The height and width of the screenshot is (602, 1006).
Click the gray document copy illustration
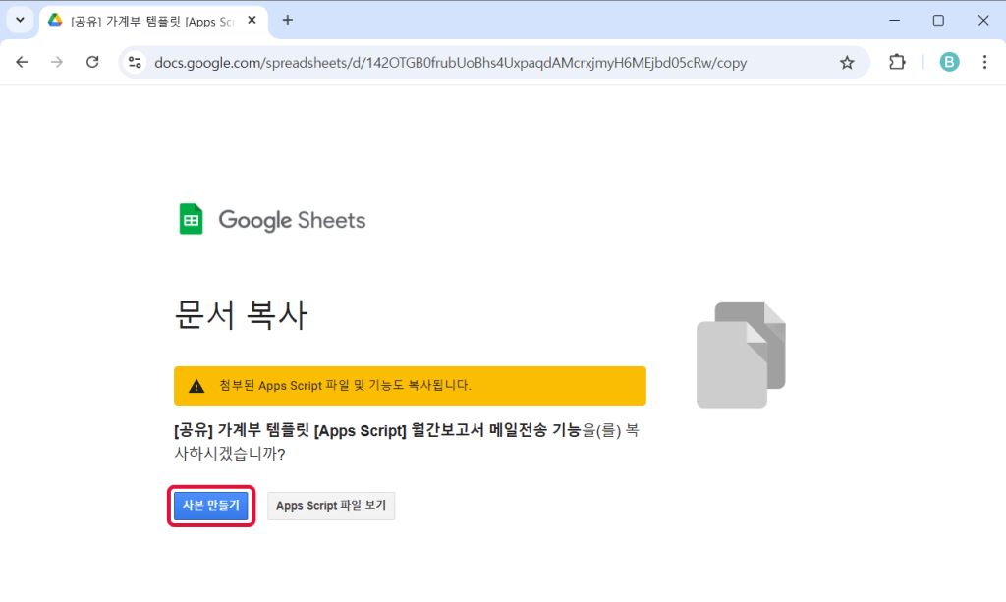(741, 355)
